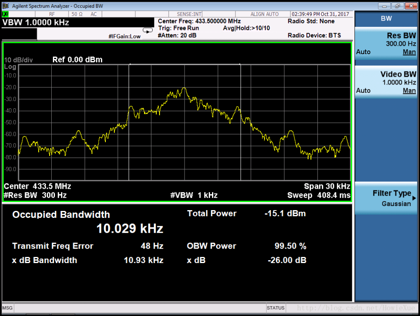Click the #Atten: 20 dB readout
The image size is (420, 316).
[x=177, y=35]
